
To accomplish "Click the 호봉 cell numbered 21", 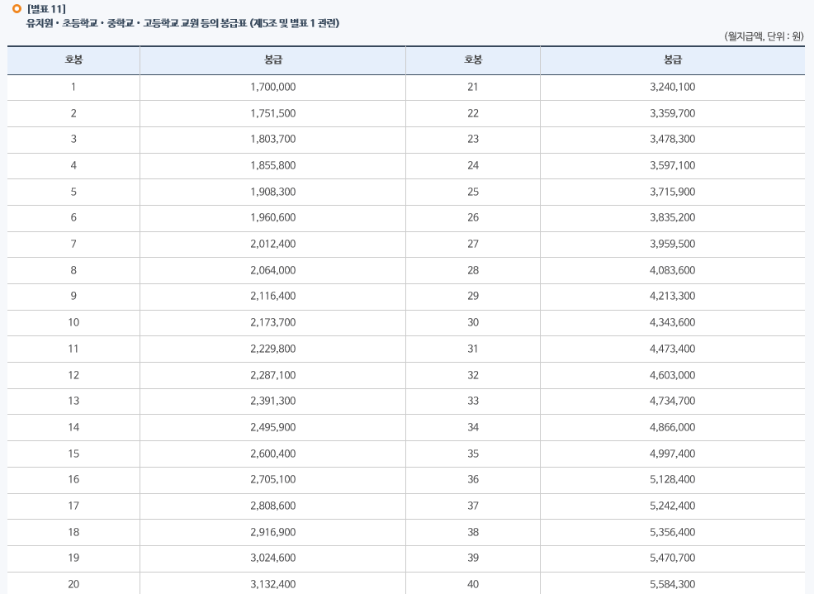I will pyautogui.click(x=472, y=87).
